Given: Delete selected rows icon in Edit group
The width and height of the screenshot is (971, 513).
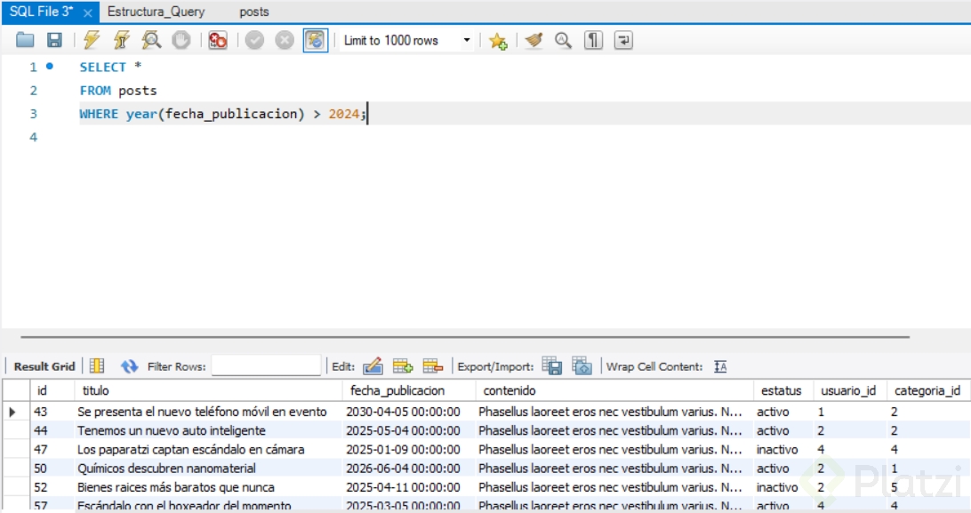Looking at the screenshot, I should point(432,365).
